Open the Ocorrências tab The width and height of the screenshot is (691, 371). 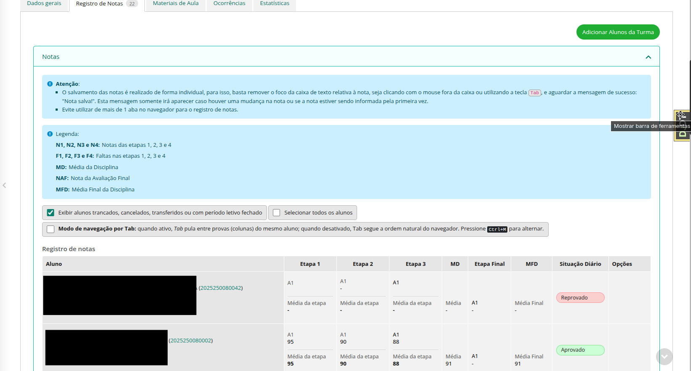pyautogui.click(x=229, y=4)
